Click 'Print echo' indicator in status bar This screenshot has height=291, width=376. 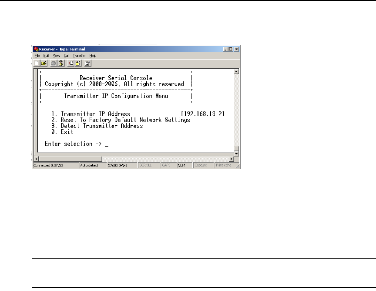click(x=224, y=165)
